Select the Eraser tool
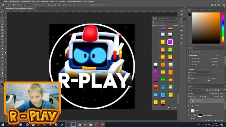This screenshot has width=226, height=127. click(x=2, y=49)
